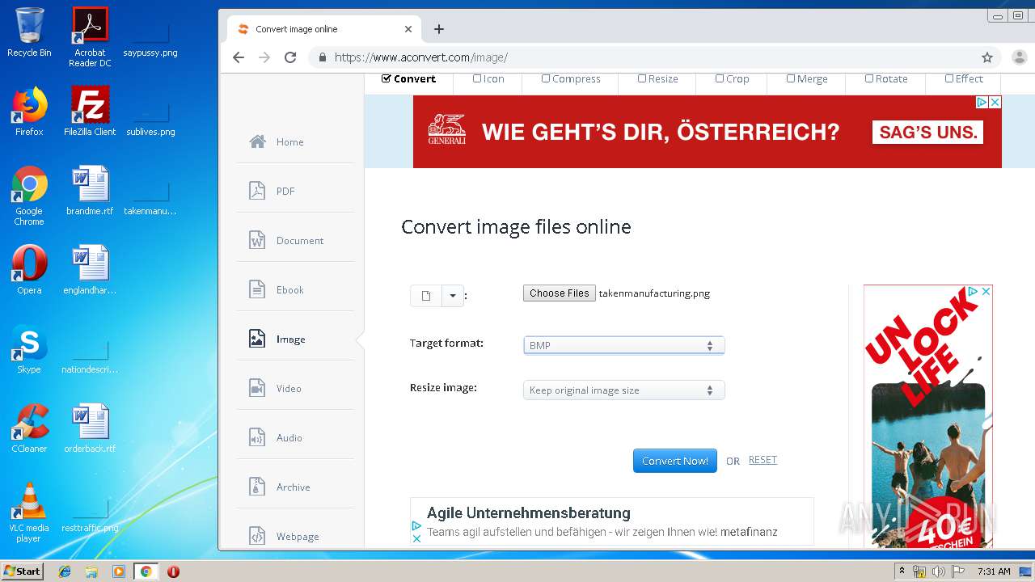Open Windows Explorer from taskbar
Screen dimensions: 1035x582
pyautogui.click(x=91, y=571)
